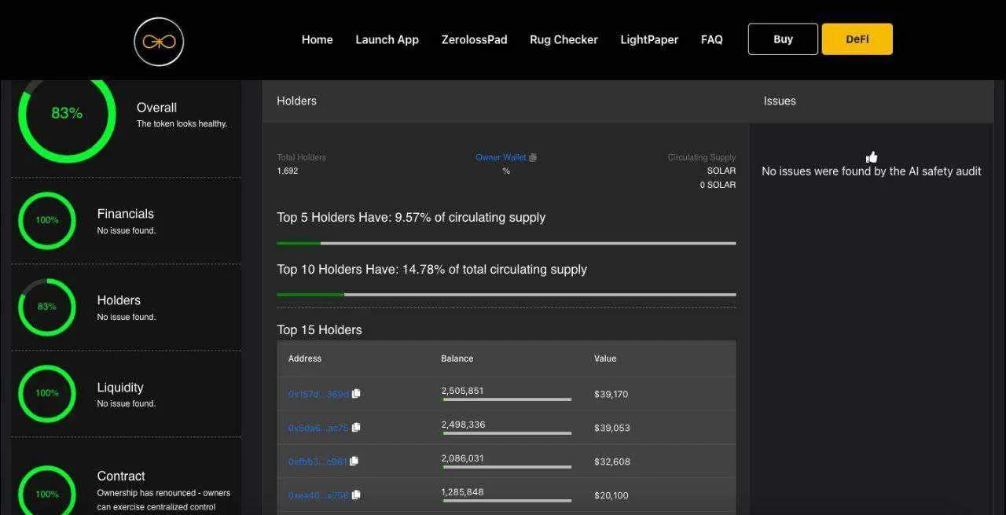Click the Financials 100% score ring
1006x515 pixels.
[47, 220]
